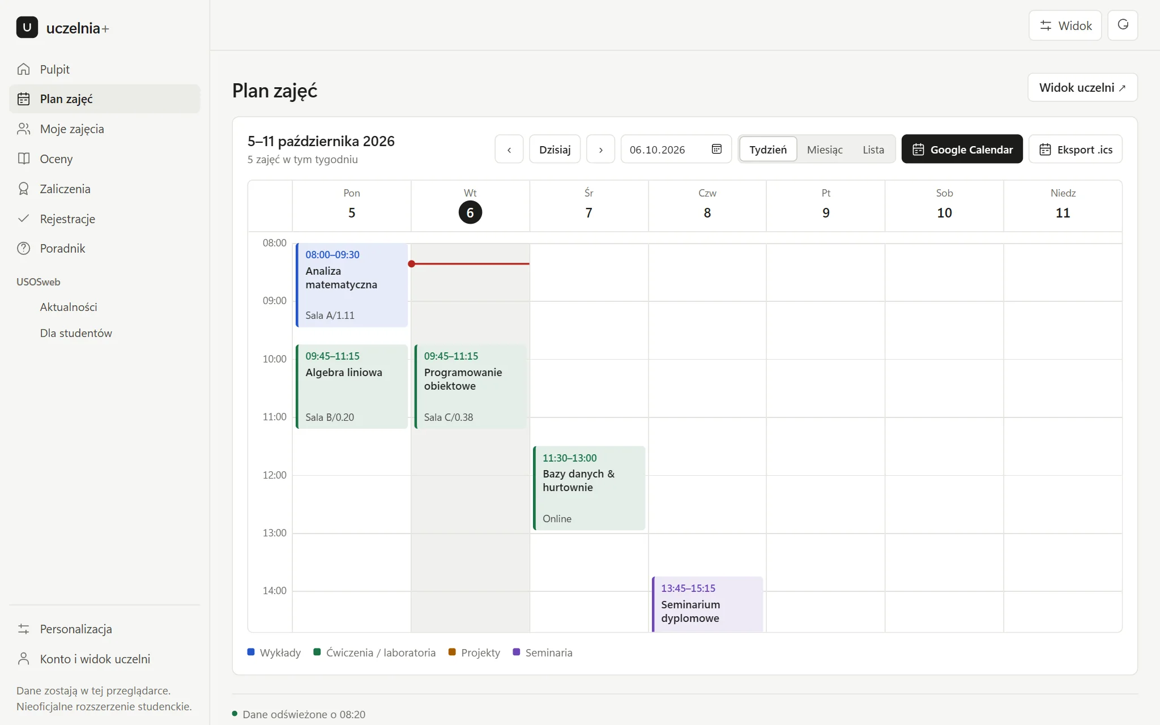1160x725 pixels.
Task: Click the green Ćwiczenia / laboratoria swatch
Action: click(x=317, y=652)
